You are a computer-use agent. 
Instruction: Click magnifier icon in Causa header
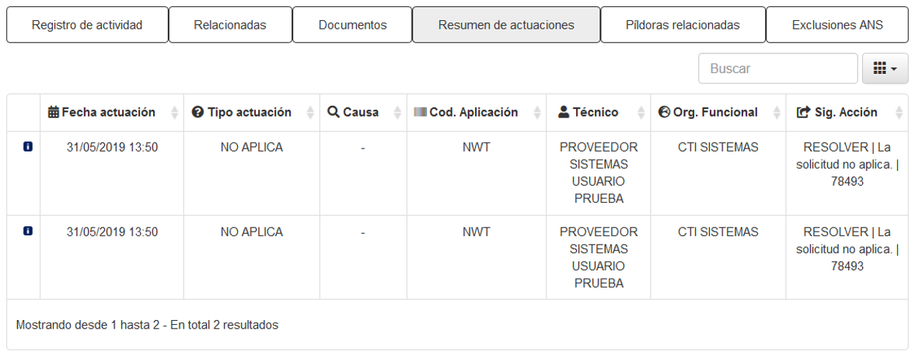click(x=334, y=112)
